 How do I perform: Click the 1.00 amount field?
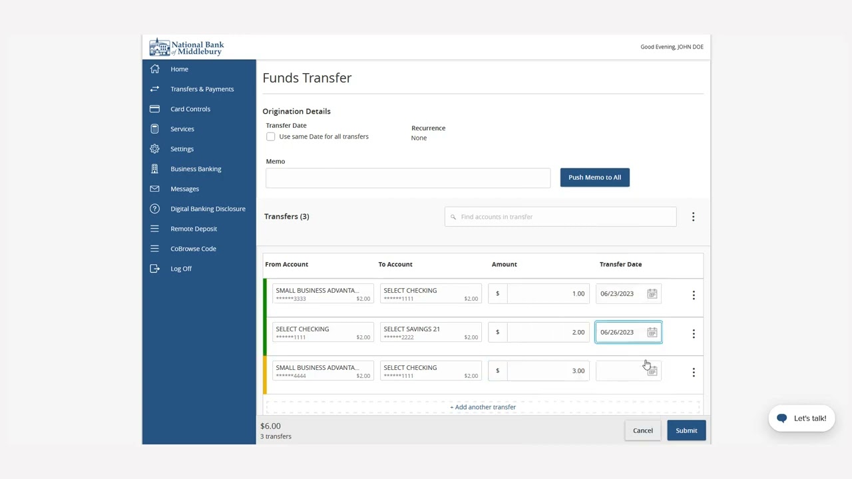point(548,293)
